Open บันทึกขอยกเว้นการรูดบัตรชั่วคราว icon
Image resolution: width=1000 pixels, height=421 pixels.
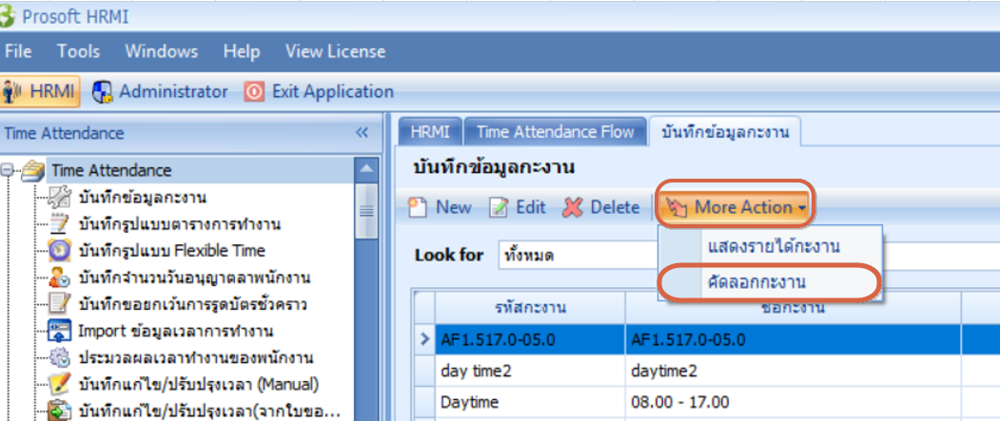pos(60,304)
